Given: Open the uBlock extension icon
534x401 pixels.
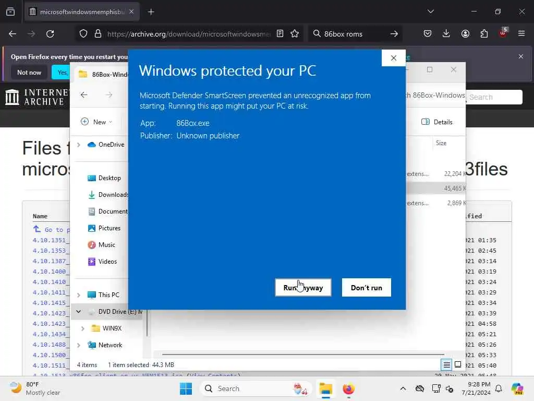Looking at the screenshot, I should (x=503, y=33).
